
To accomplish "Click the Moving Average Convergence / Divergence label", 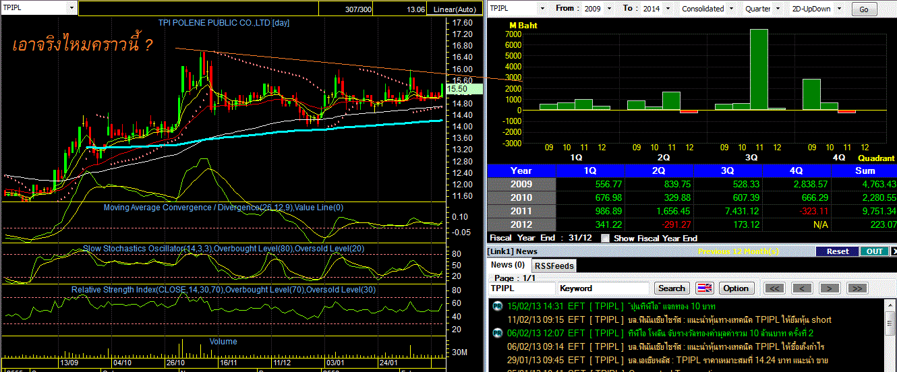I will coord(223,208).
